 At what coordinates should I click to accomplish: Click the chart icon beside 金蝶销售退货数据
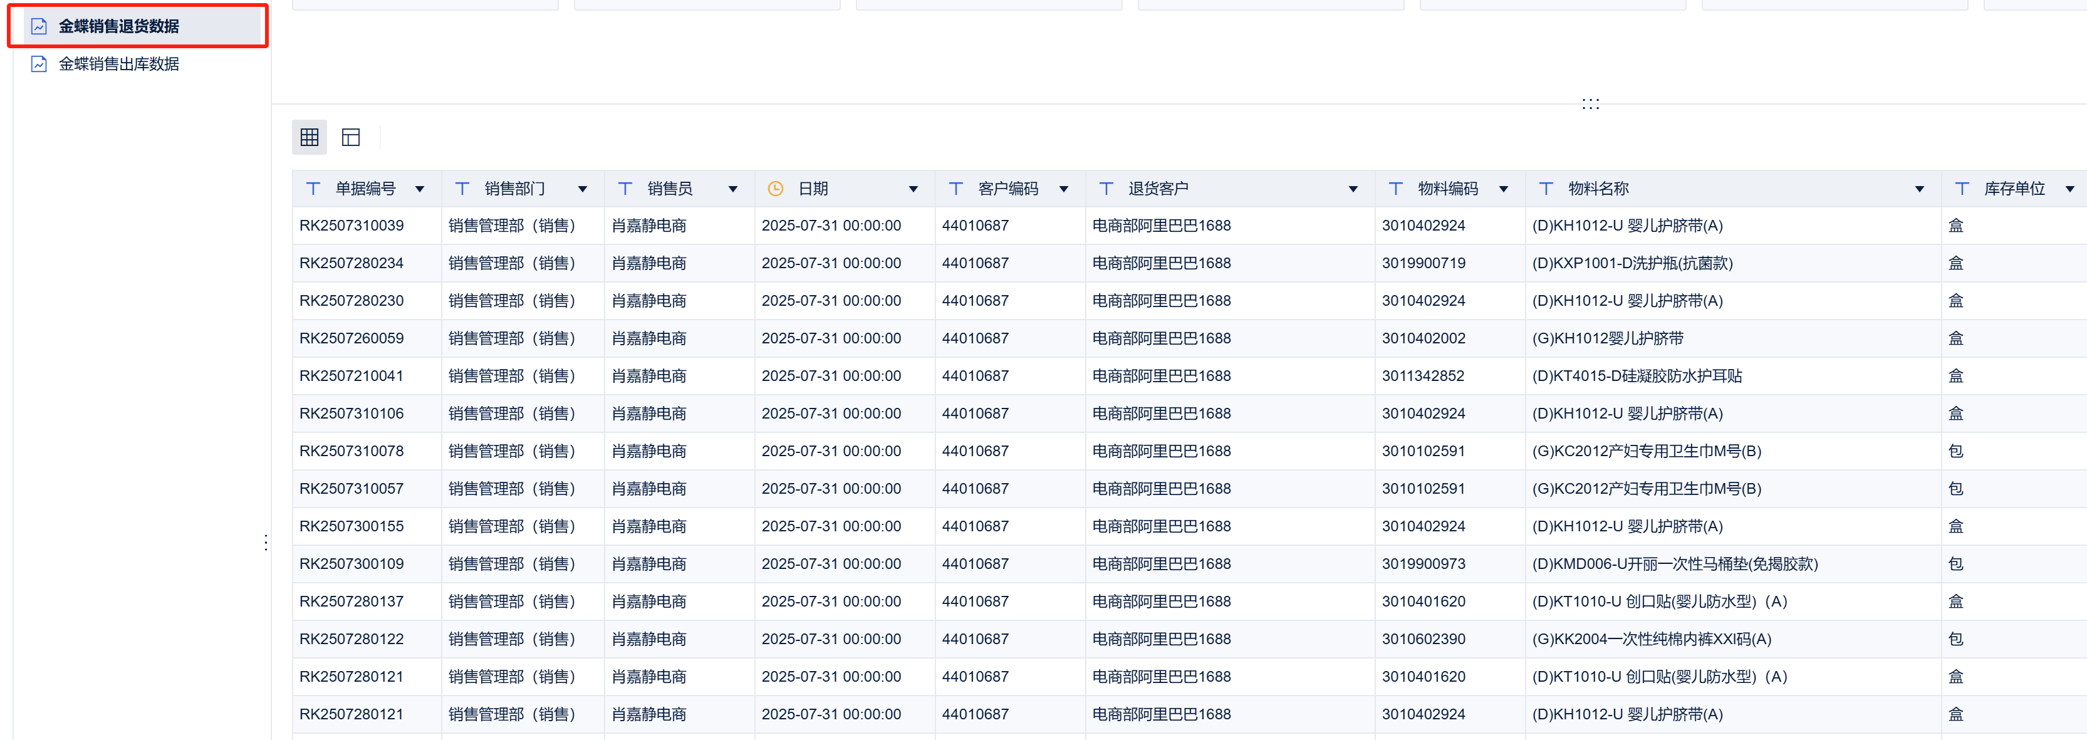(x=39, y=26)
